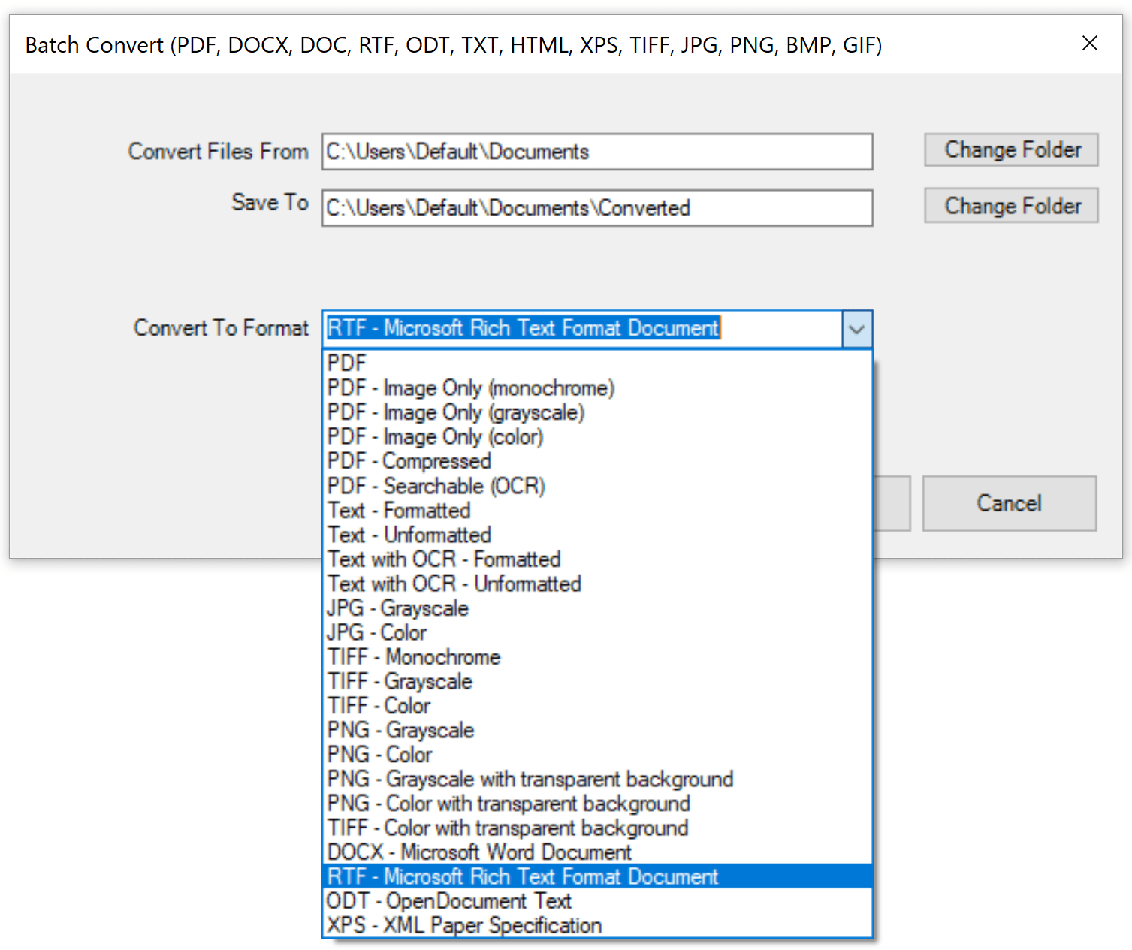This screenshot has height=950, width=1132.
Task: Choose DOCX - Microsoft Word Document
Action: coord(479,852)
